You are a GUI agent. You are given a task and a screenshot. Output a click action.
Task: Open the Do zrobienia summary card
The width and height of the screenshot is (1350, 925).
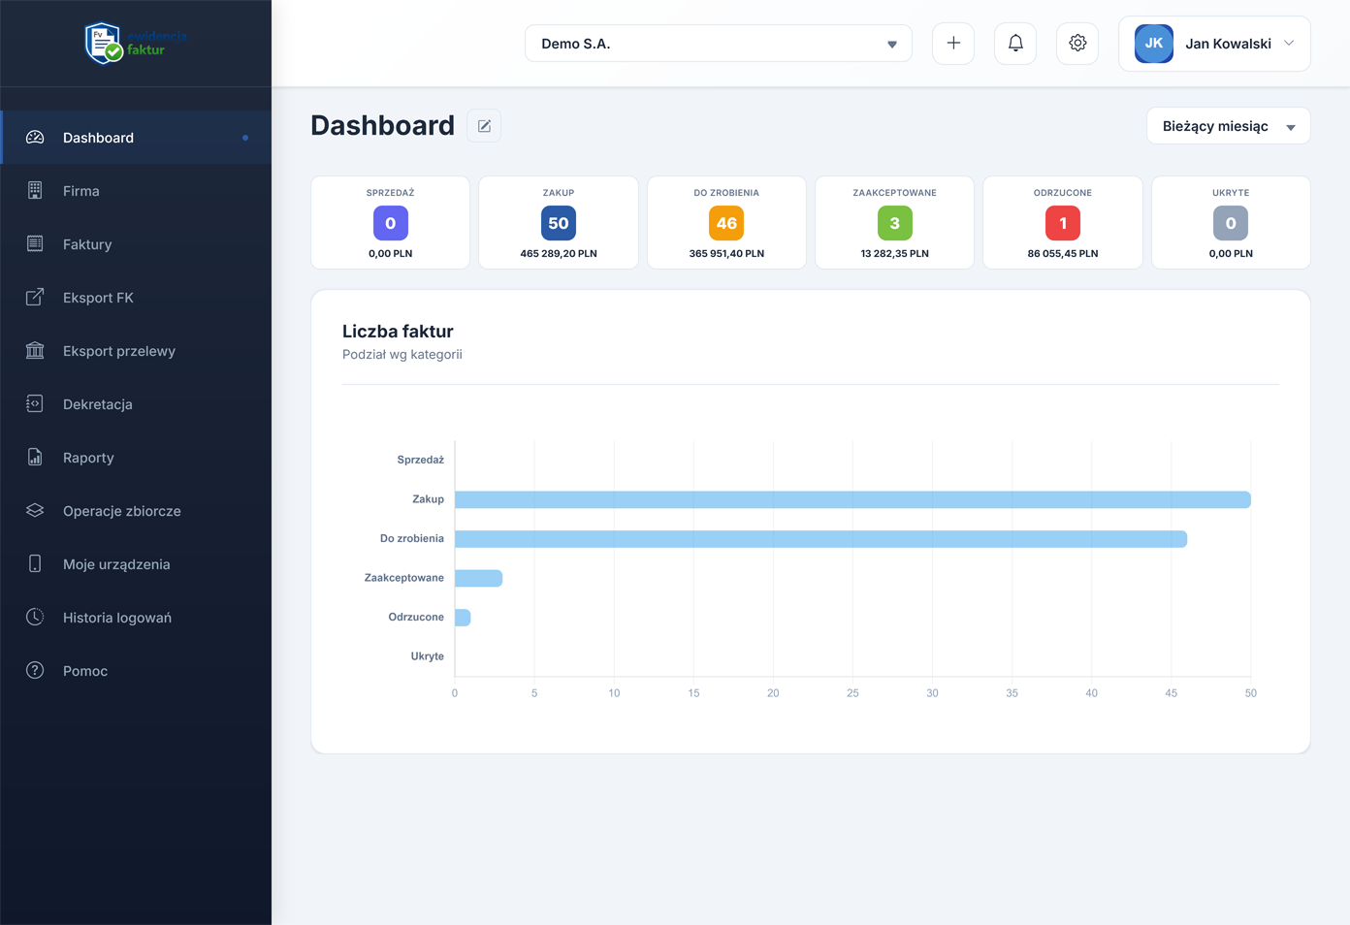[726, 223]
